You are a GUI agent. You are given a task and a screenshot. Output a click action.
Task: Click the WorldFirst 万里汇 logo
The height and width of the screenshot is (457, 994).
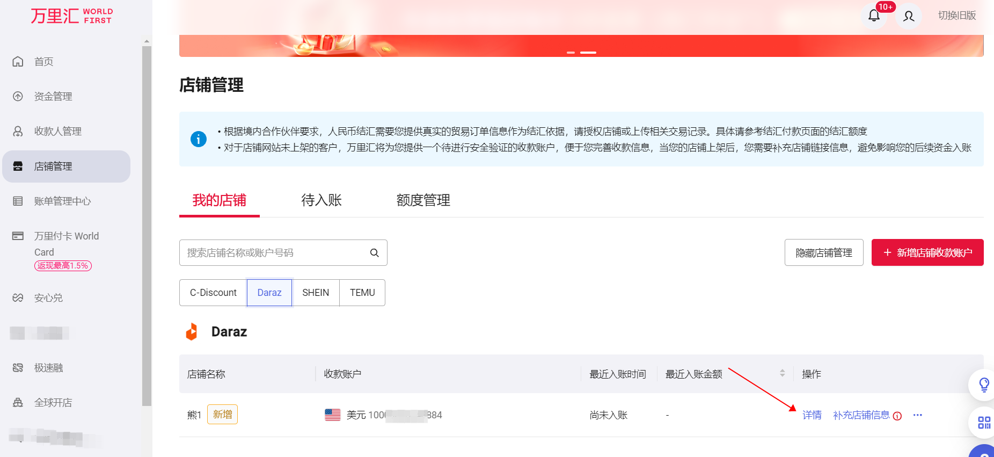coord(71,16)
